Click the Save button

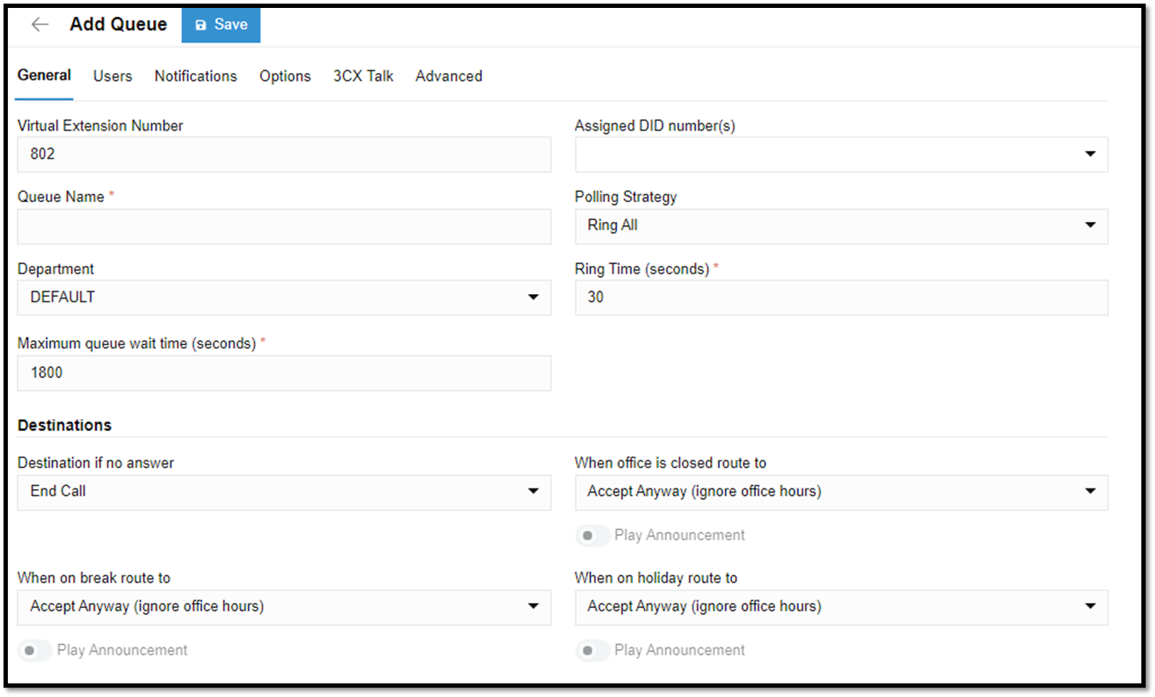(x=221, y=24)
